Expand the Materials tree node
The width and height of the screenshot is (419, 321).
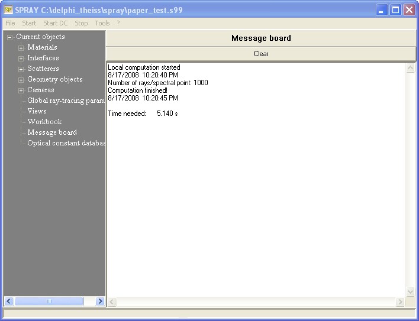coord(21,48)
